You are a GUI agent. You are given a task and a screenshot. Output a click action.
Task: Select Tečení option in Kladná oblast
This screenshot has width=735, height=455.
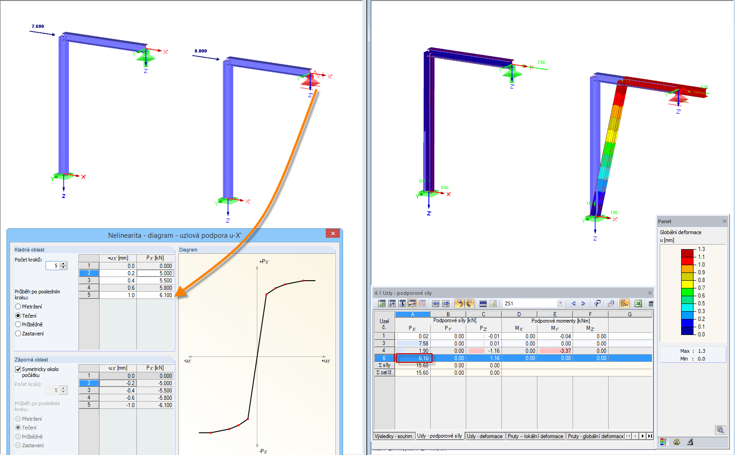(26, 316)
